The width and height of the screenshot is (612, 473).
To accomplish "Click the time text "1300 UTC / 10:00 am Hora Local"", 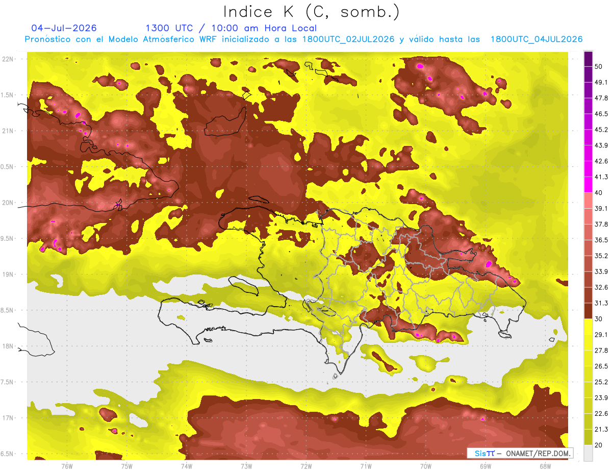I will (231, 28).
